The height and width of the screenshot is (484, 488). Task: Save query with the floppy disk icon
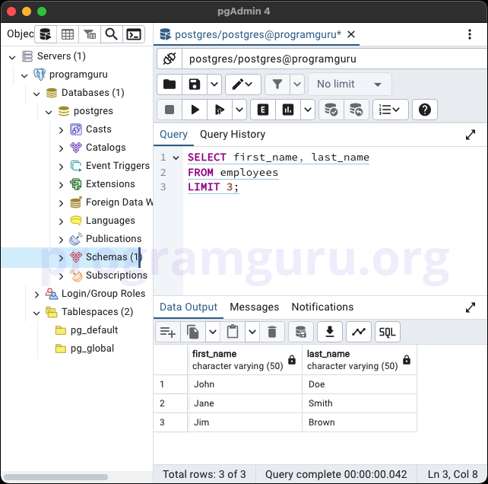coord(195,84)
